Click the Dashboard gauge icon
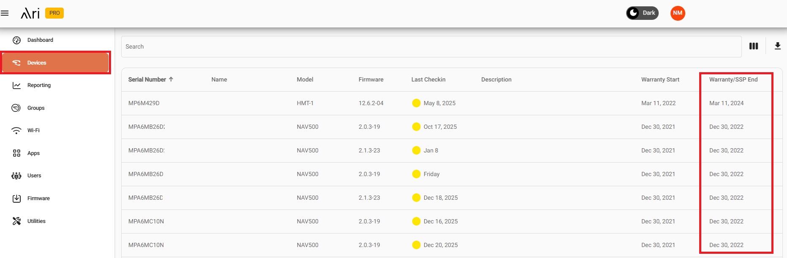Image resolution: width=787 pixels, height=258 pixels. pos(16,40)
